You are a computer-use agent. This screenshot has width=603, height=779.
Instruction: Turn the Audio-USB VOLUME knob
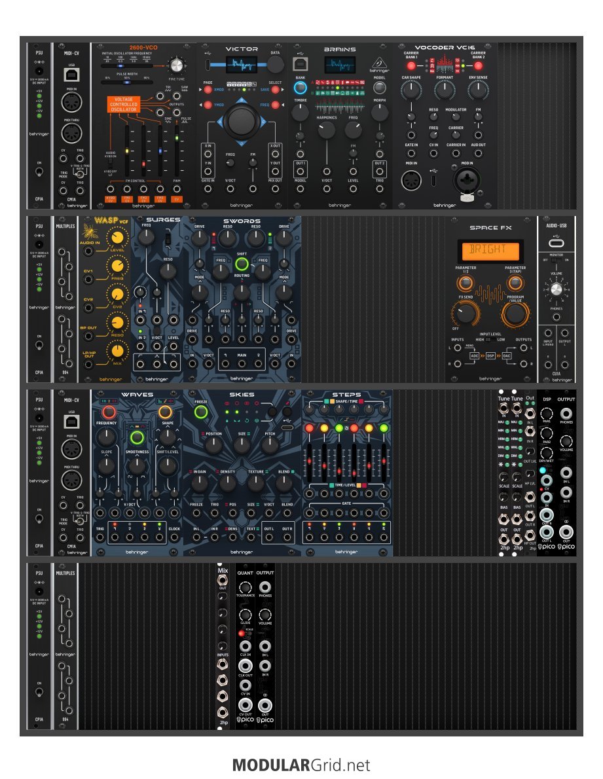[x=556, y=290]
